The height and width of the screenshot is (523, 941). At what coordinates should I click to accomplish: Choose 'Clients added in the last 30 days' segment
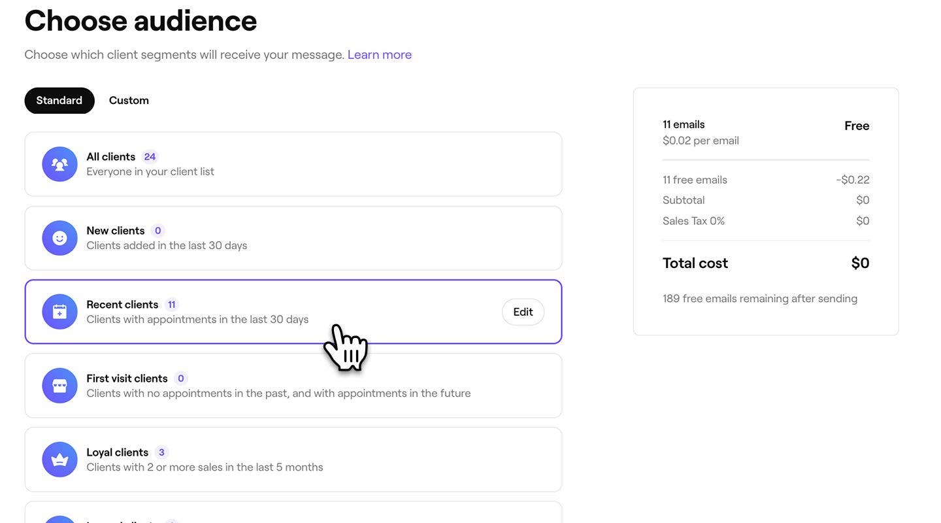pos(167,246)
